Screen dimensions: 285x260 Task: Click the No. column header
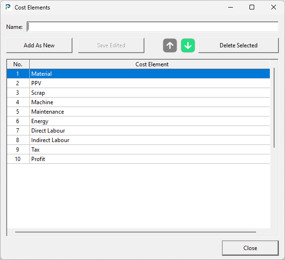[18, 64]
